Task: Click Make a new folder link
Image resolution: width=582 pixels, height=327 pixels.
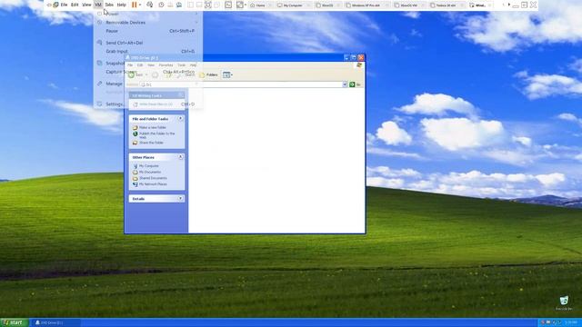Action: point(153,127)
